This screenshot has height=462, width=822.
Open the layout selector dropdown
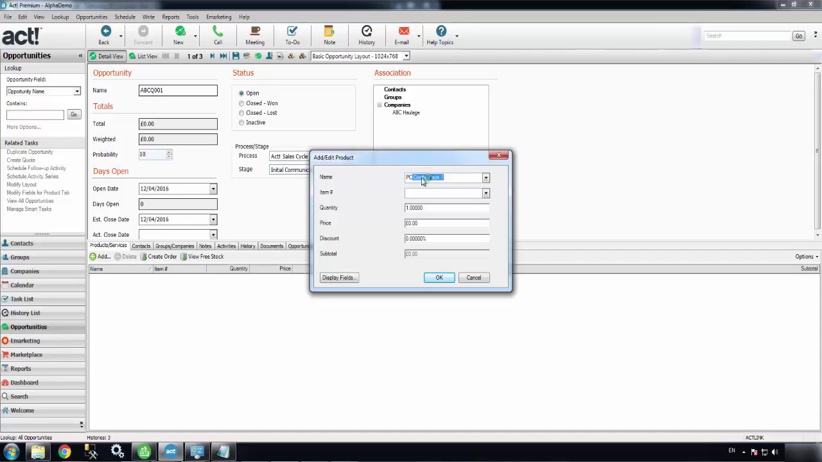point(406,56)
